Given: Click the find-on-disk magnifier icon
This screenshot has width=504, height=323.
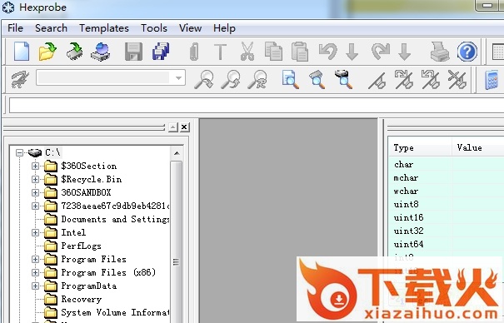Looking at the screenshot, I should (343, 79).
